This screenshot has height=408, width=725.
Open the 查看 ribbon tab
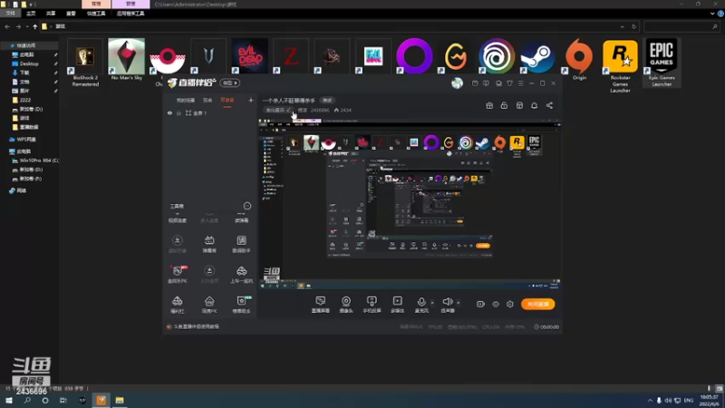click(x=71, y=14)
